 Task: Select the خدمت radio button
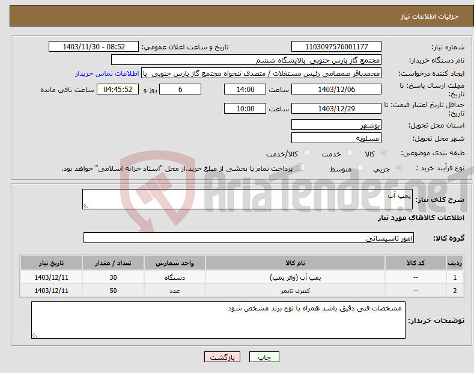tap(350, 153)
